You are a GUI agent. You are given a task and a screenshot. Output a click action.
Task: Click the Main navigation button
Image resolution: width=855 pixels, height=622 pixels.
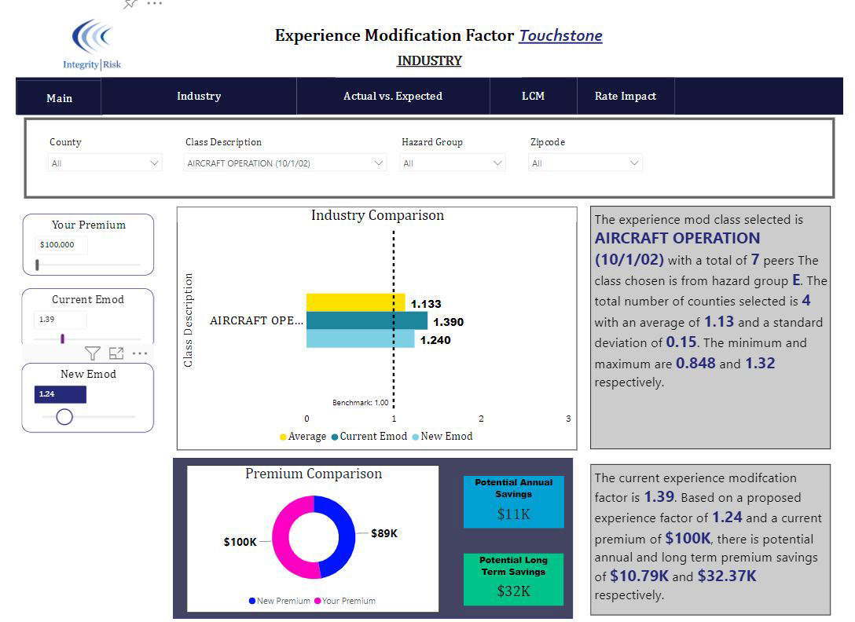(59, 98)
